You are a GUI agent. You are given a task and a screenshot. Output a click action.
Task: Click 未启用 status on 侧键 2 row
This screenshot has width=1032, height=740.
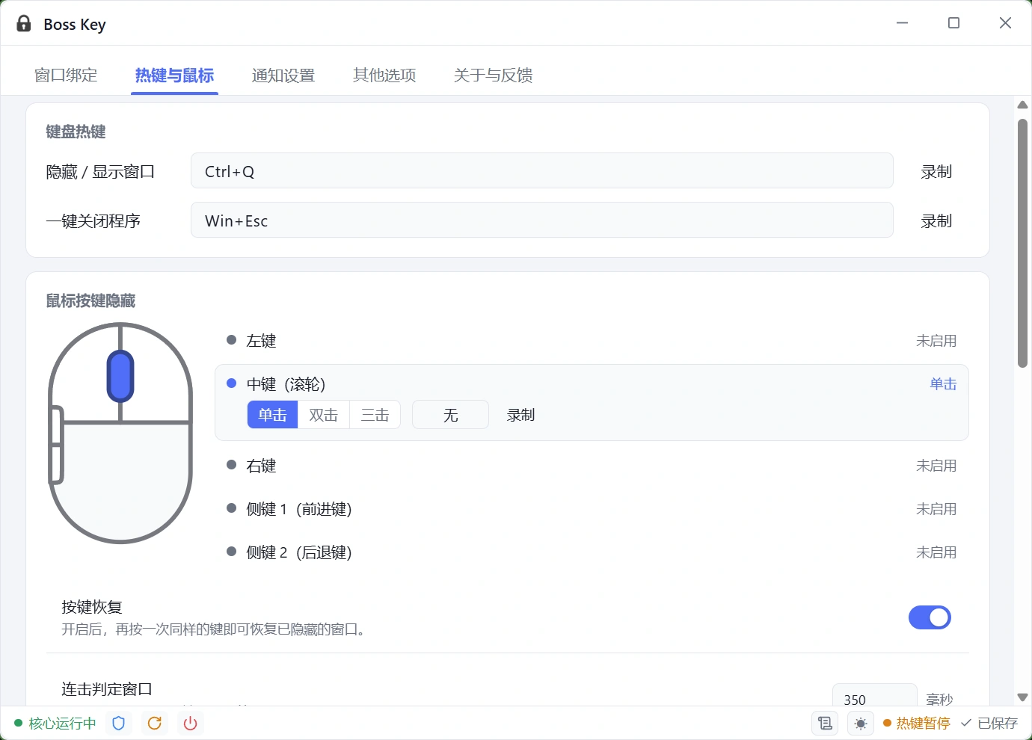(x=936, y=552)
